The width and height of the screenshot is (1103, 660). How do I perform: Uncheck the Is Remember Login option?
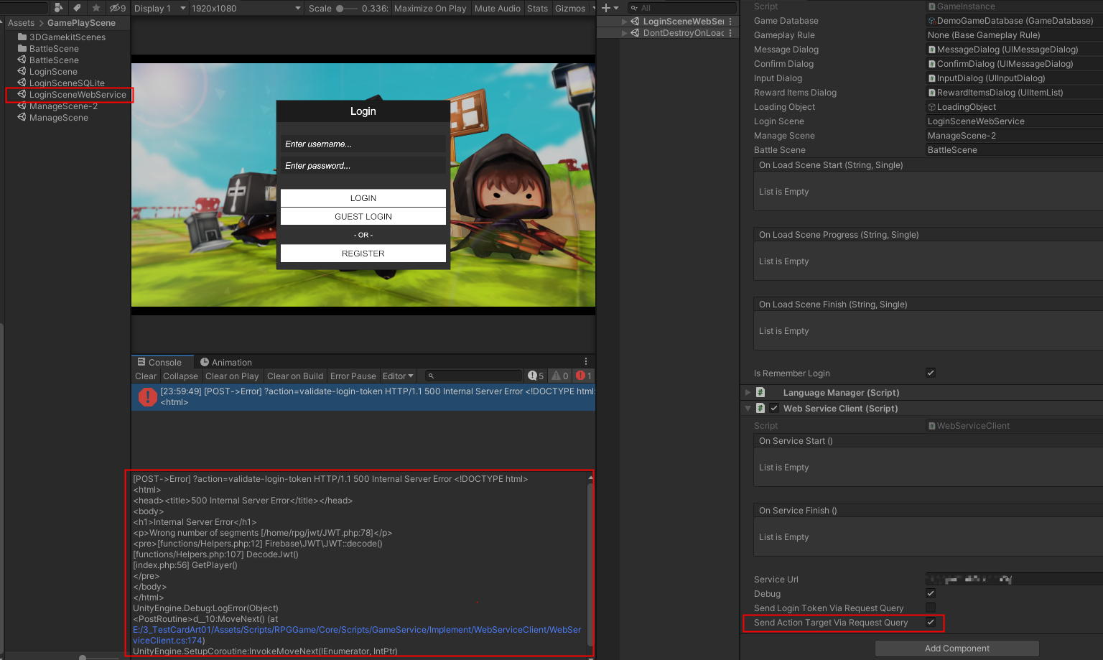pyautogui.click(x=930, y=373)
